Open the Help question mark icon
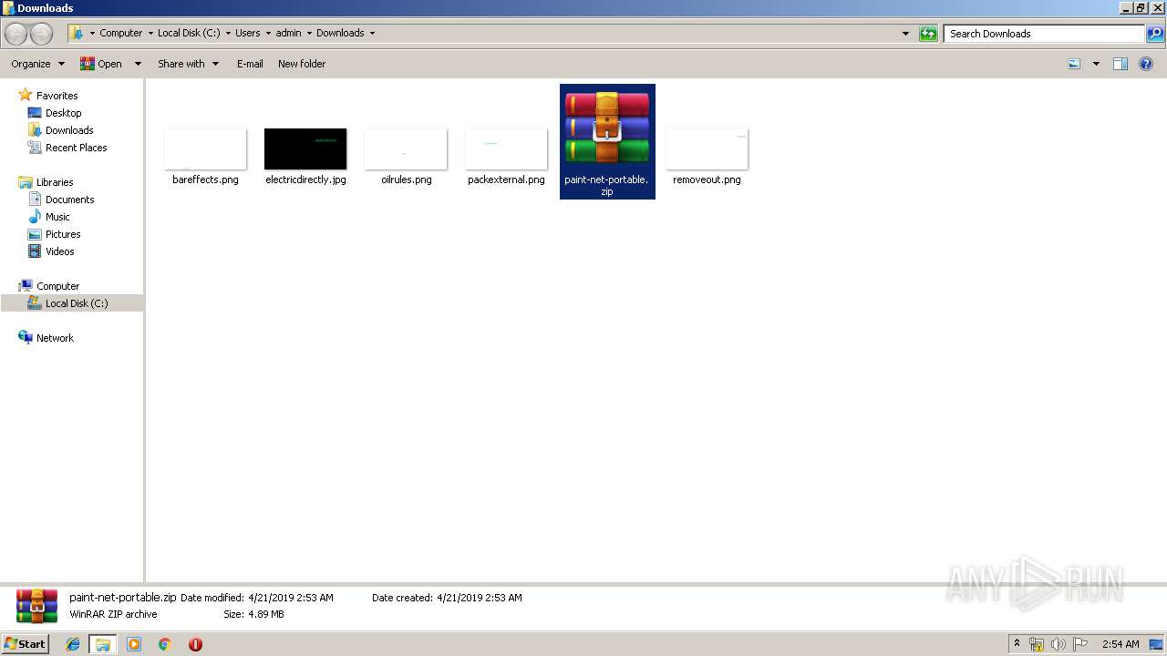 tap(1146, 64)
